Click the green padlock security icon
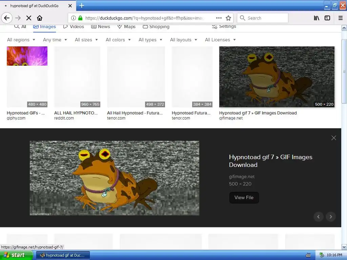 80,18
